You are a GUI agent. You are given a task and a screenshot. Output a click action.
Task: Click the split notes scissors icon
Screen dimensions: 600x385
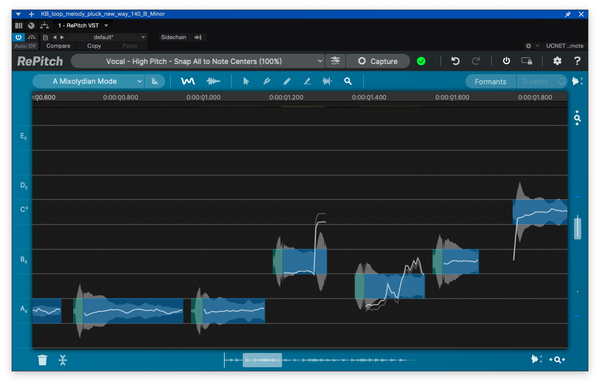click(x=63, y=360)
